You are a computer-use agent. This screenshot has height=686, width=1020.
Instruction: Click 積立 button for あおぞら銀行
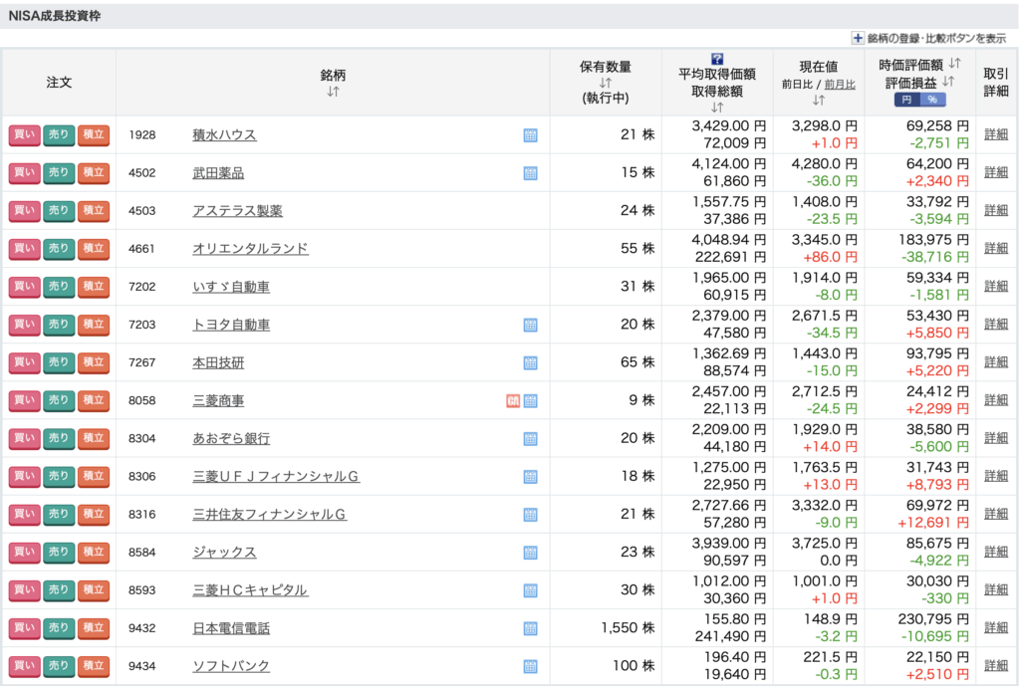click(93, 438)
